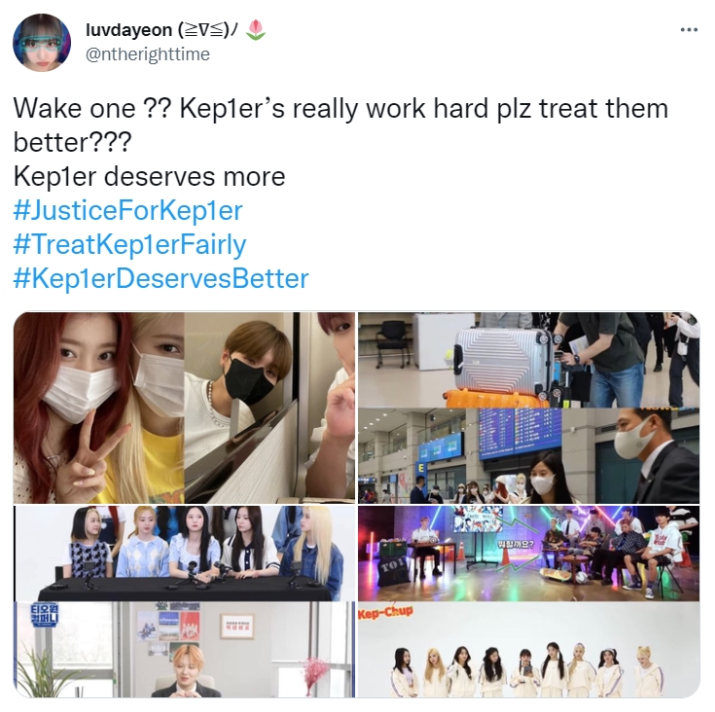The image size is (715, 712).
Task: View the press table group photo
Action: (x=184, y=553)
